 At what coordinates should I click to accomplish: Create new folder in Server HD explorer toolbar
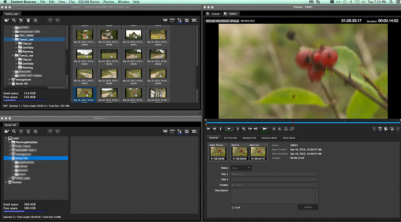(7, 131)
